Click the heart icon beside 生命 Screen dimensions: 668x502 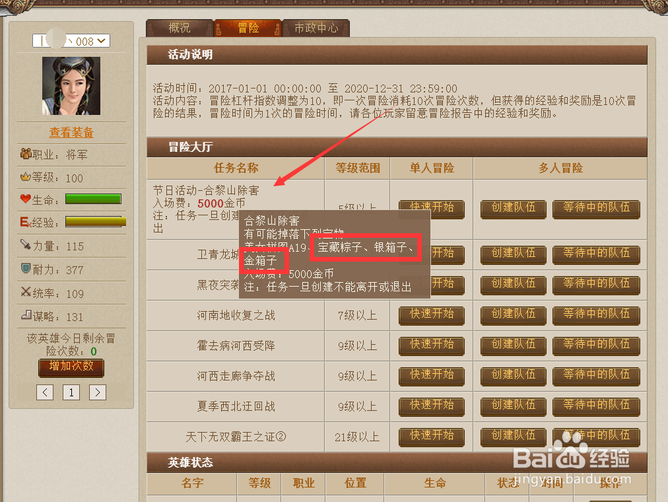tap(26, 199)
